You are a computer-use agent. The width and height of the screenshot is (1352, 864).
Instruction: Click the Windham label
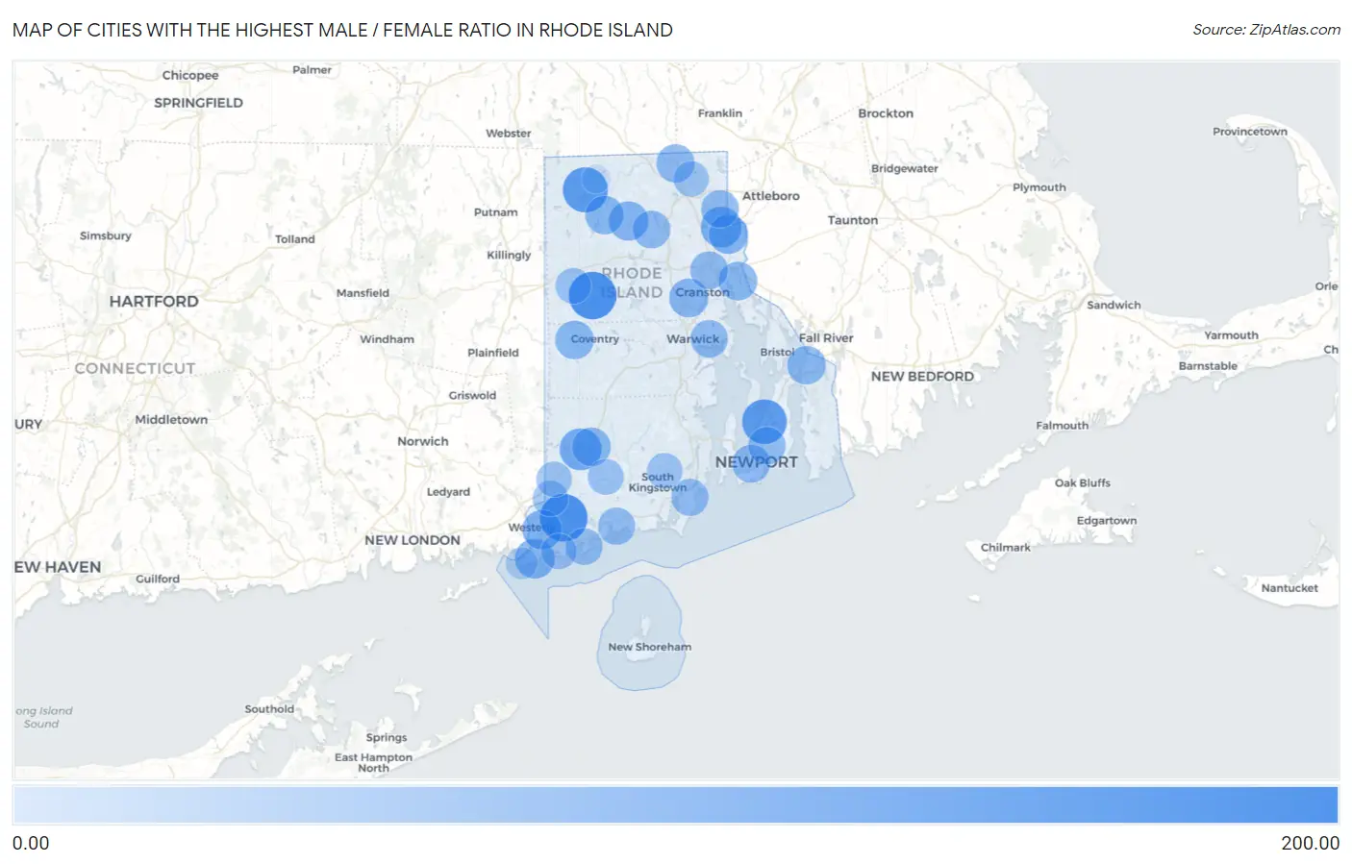click(x=387, y=339)
